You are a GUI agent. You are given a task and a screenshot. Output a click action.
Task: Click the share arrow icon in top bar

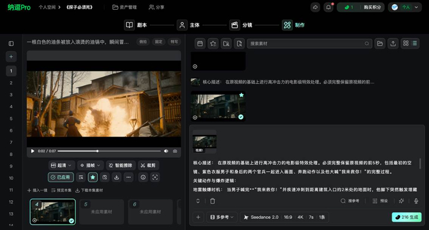(x=315, y=7)
